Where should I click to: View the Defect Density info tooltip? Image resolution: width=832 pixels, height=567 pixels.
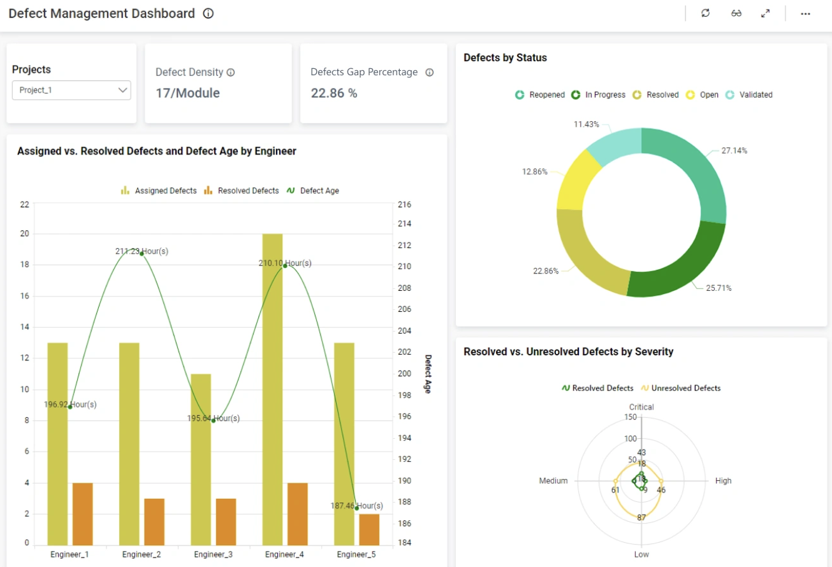230,72
